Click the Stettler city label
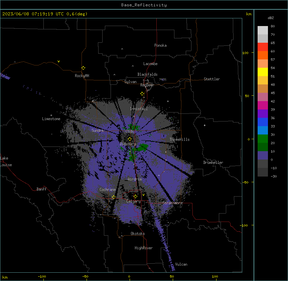The width and height of the screenshot is (288, 281). coord(212,79)
